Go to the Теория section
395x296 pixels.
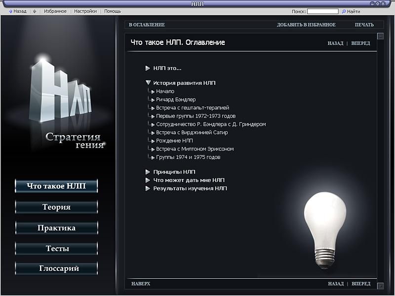56,207
